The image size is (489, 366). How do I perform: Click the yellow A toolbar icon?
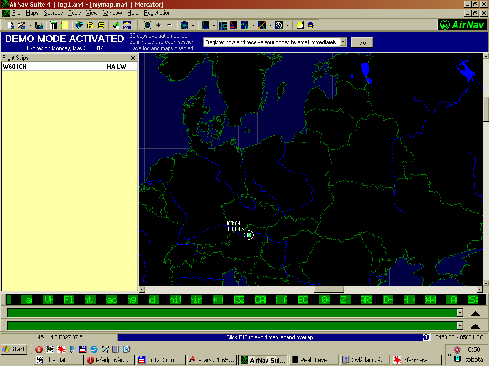tap(90, 25)
